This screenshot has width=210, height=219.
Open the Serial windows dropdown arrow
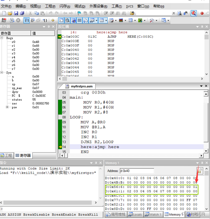(x=116, y=20)
